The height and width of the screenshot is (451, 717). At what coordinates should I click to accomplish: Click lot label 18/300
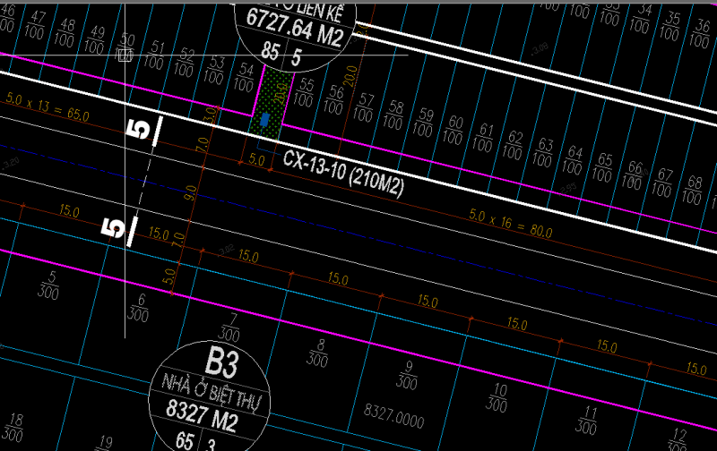14,428
